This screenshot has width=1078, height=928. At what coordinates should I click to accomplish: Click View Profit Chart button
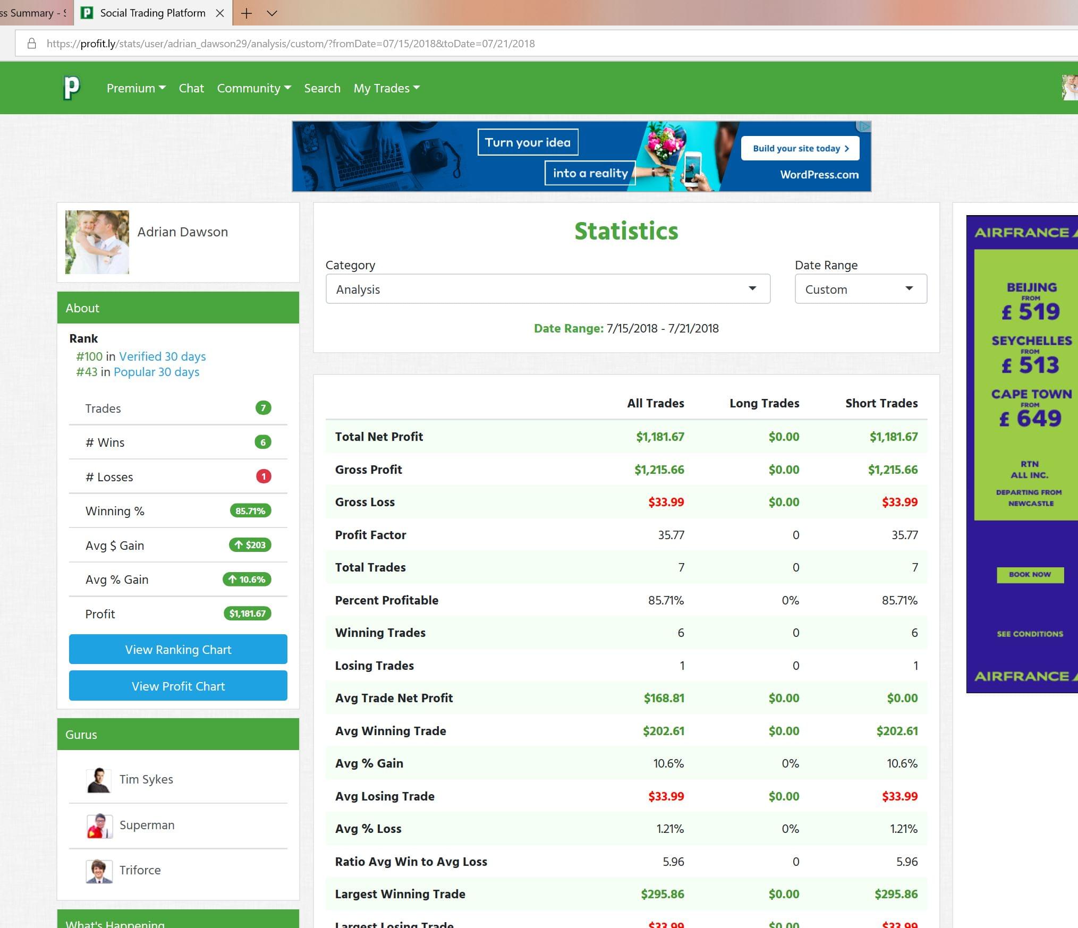[x=178, y=686]
